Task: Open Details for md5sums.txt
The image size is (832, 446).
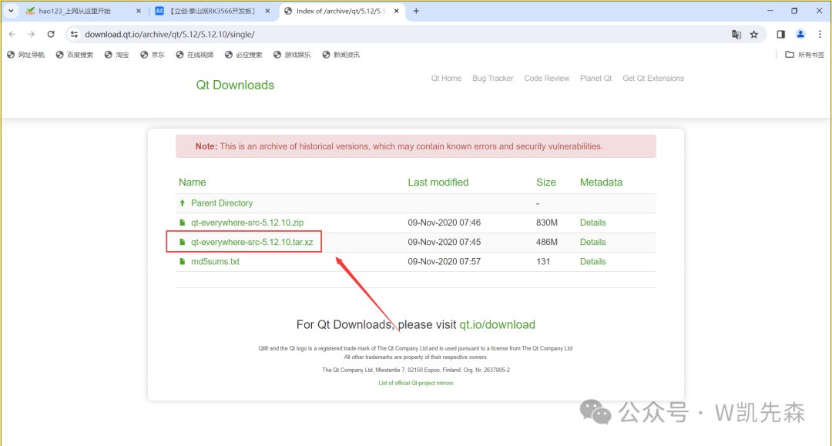Action: click(x=592, y=262)
